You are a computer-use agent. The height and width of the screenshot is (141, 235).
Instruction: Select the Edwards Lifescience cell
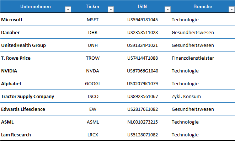click(36, 109)
